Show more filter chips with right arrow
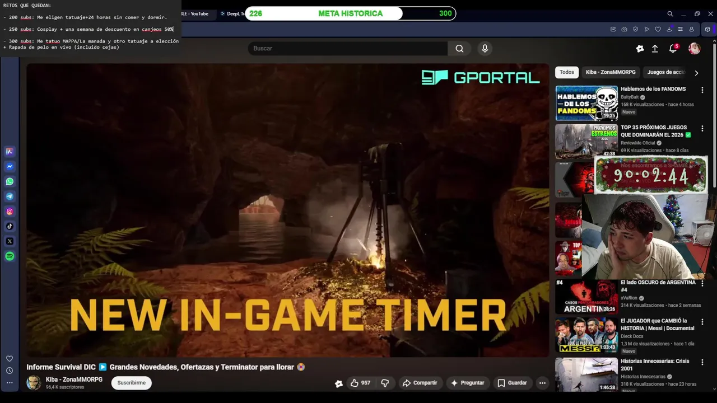 [x=696, y=73]
